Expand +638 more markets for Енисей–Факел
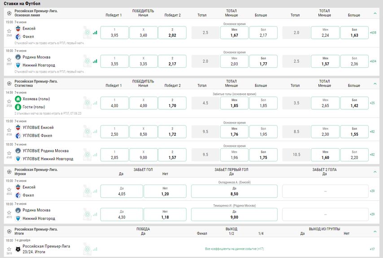The width and height of the screenshot is (383, 258). click(x=373, y=32)
